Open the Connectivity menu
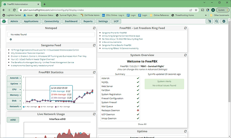 click(x=52, y=21)
